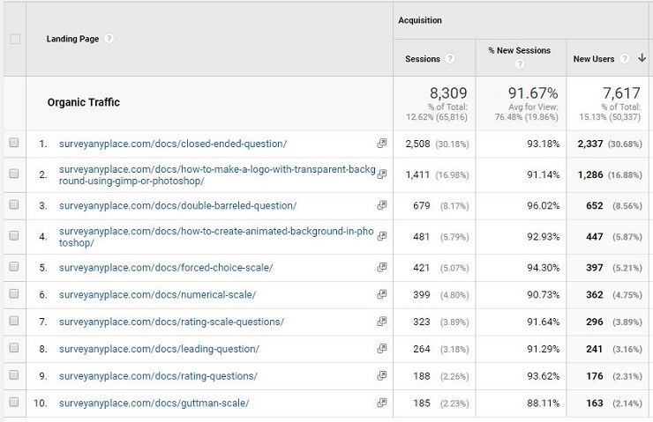Select sessions value 1,411 in row 2
Viewport: 653px width, 422px height.
[417, 174]
